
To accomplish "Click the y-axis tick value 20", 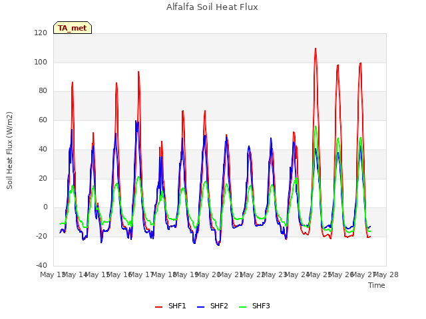I will (x=43, y=179).
